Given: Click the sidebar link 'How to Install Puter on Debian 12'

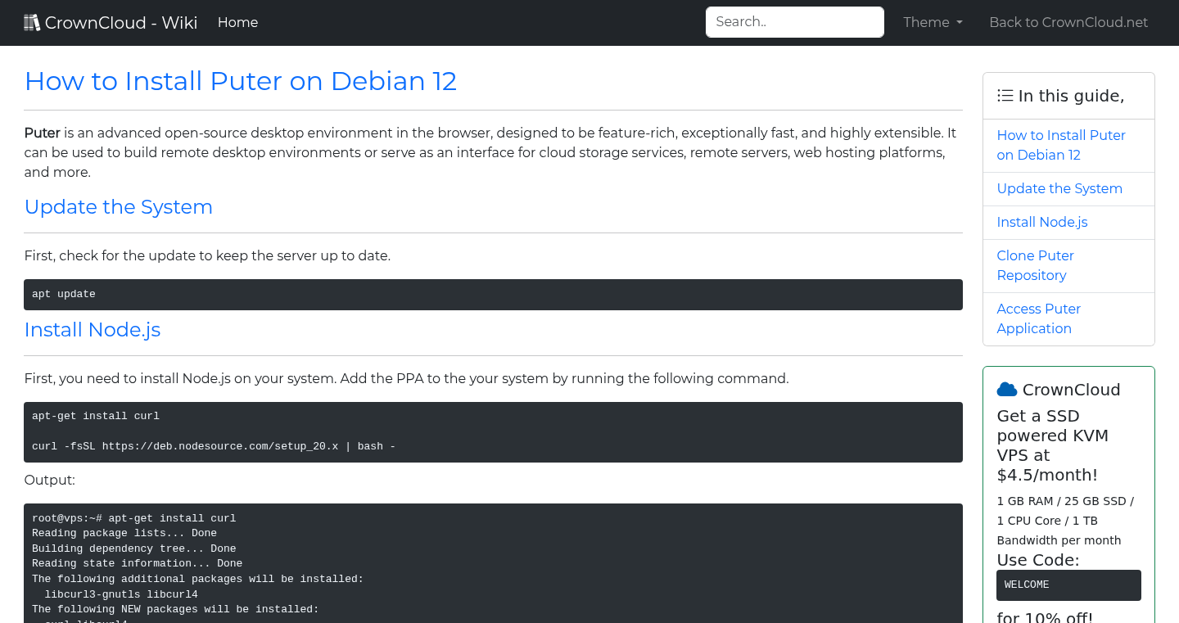Looking at the screenshot, I should tap(1061, 145).
